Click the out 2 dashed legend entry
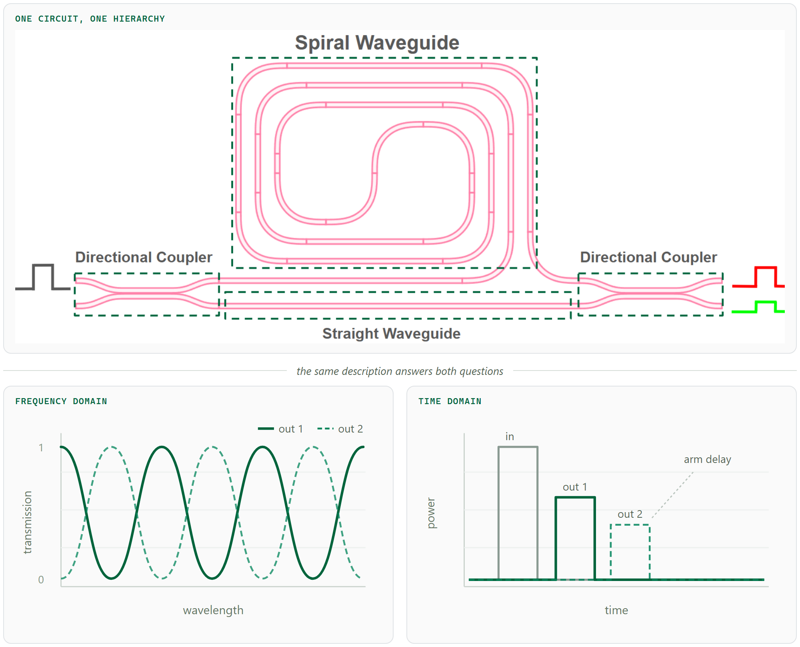This screenshot has width=800, height=647. [x=340, y=429]
